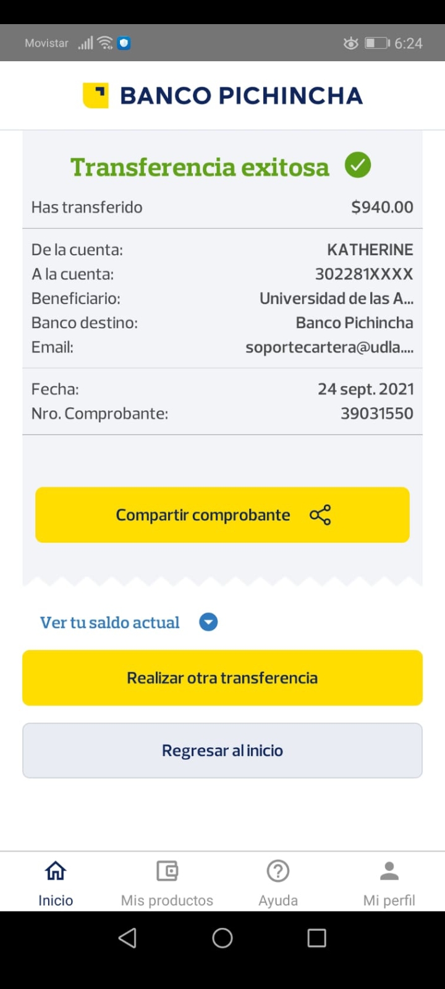Tap the comprobante number 39031550

pos(377,414)
